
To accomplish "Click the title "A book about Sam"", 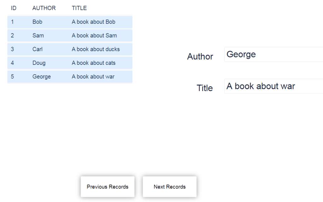I will point(94,35).
